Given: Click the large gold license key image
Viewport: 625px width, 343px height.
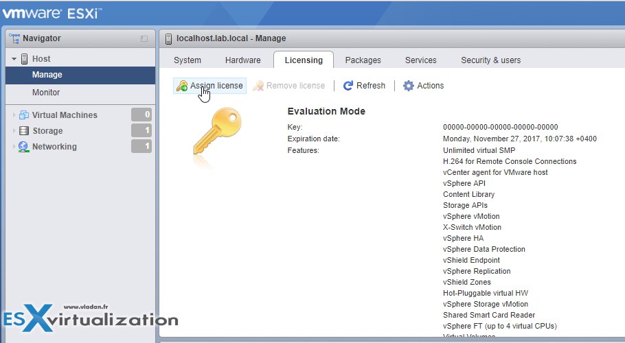Looking at the screenshot, I should (218, 131).
